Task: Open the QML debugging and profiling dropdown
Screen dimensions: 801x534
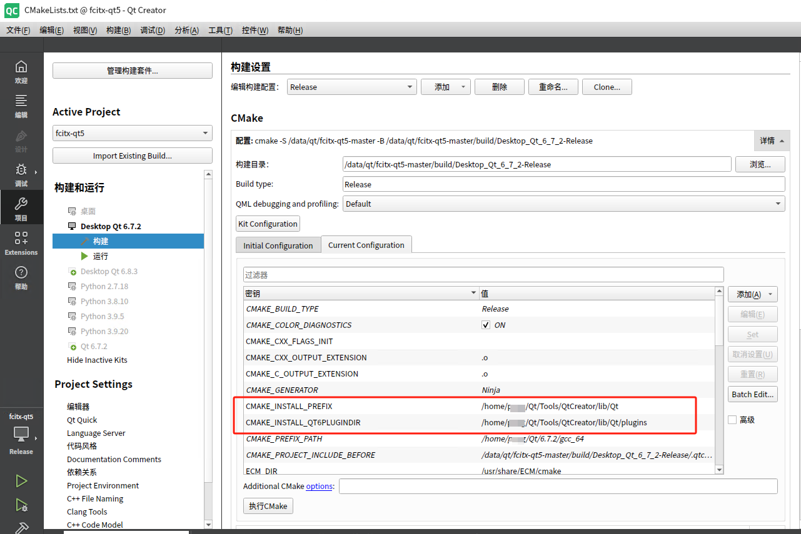Action: tap(563, 204)
